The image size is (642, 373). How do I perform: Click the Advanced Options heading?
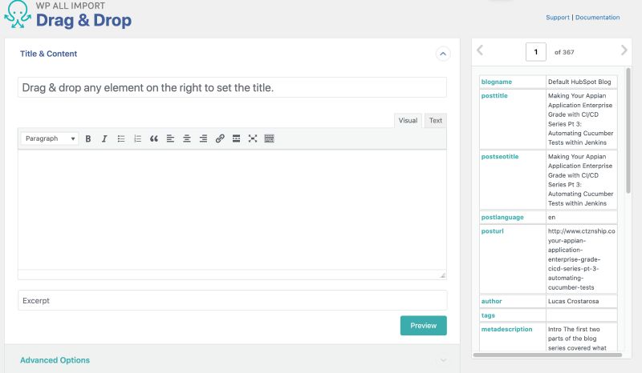tap(55, 360)
